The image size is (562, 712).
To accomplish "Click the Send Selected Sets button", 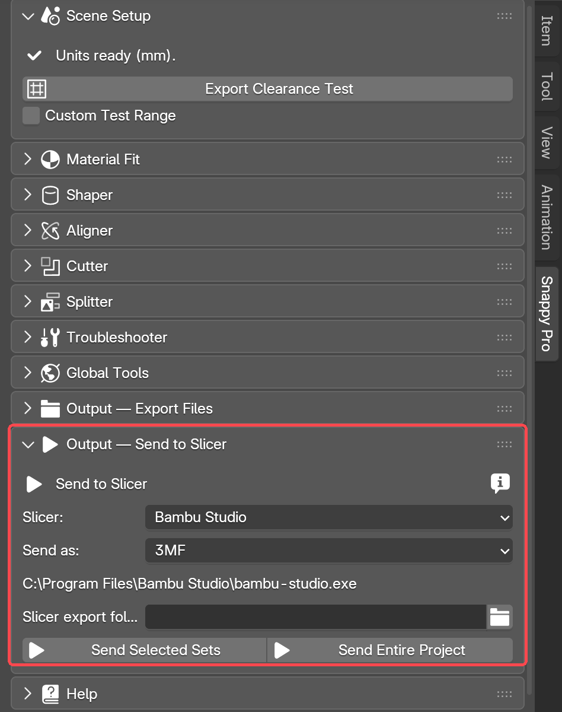I will (x=144, y=650).
